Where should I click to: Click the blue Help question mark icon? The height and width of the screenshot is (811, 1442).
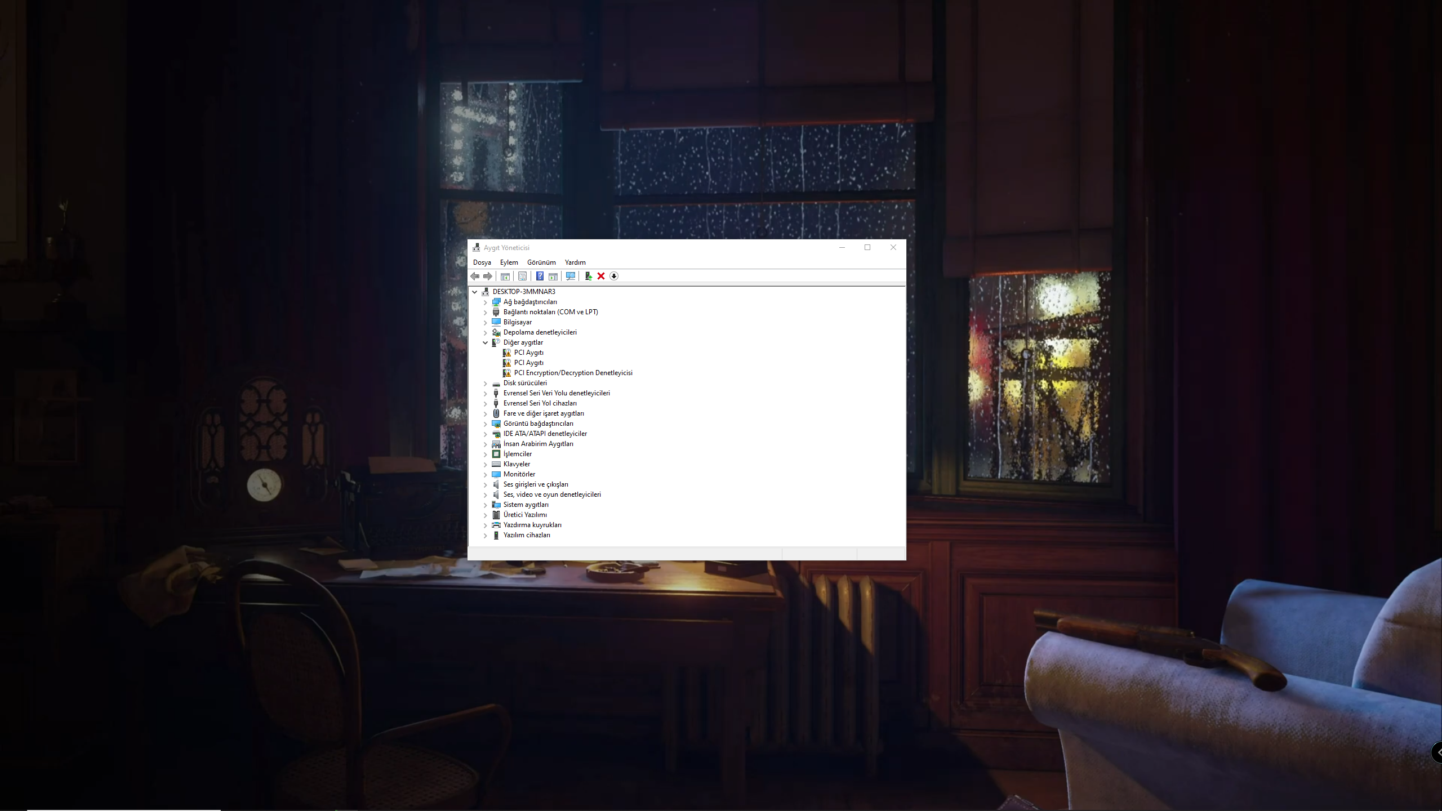[x=540, y=276]
